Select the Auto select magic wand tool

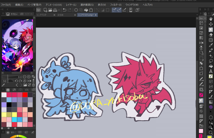coord(211,56)
